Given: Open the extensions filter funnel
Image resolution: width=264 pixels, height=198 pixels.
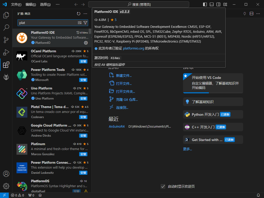Looking at the screenshot, I should coord(85,23).
